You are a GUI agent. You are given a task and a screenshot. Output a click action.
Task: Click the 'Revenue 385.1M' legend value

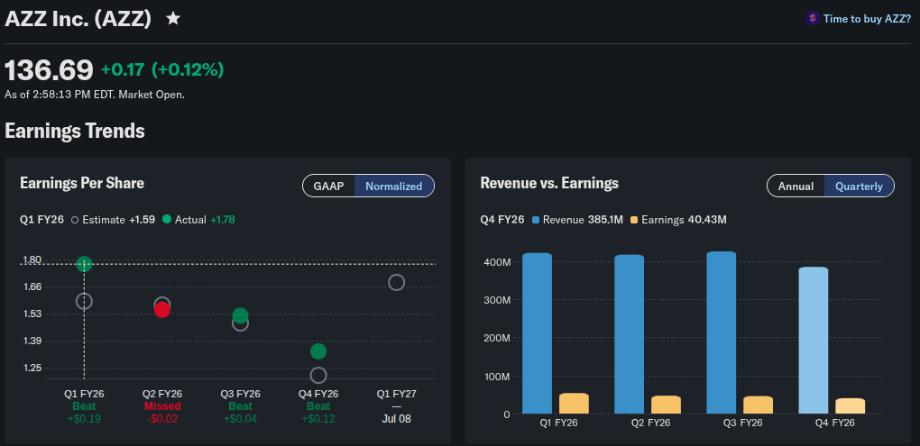point(583,220)
